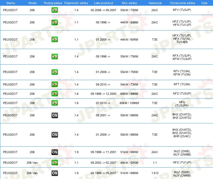Click the engine capacity 1.6 in the NFZ row
The width and height of the screenshot is (213, 179).
pyautogui.click(x=76, y=94)
